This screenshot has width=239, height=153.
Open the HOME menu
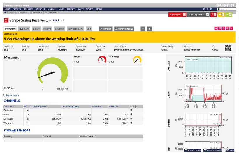pos(7,9)
